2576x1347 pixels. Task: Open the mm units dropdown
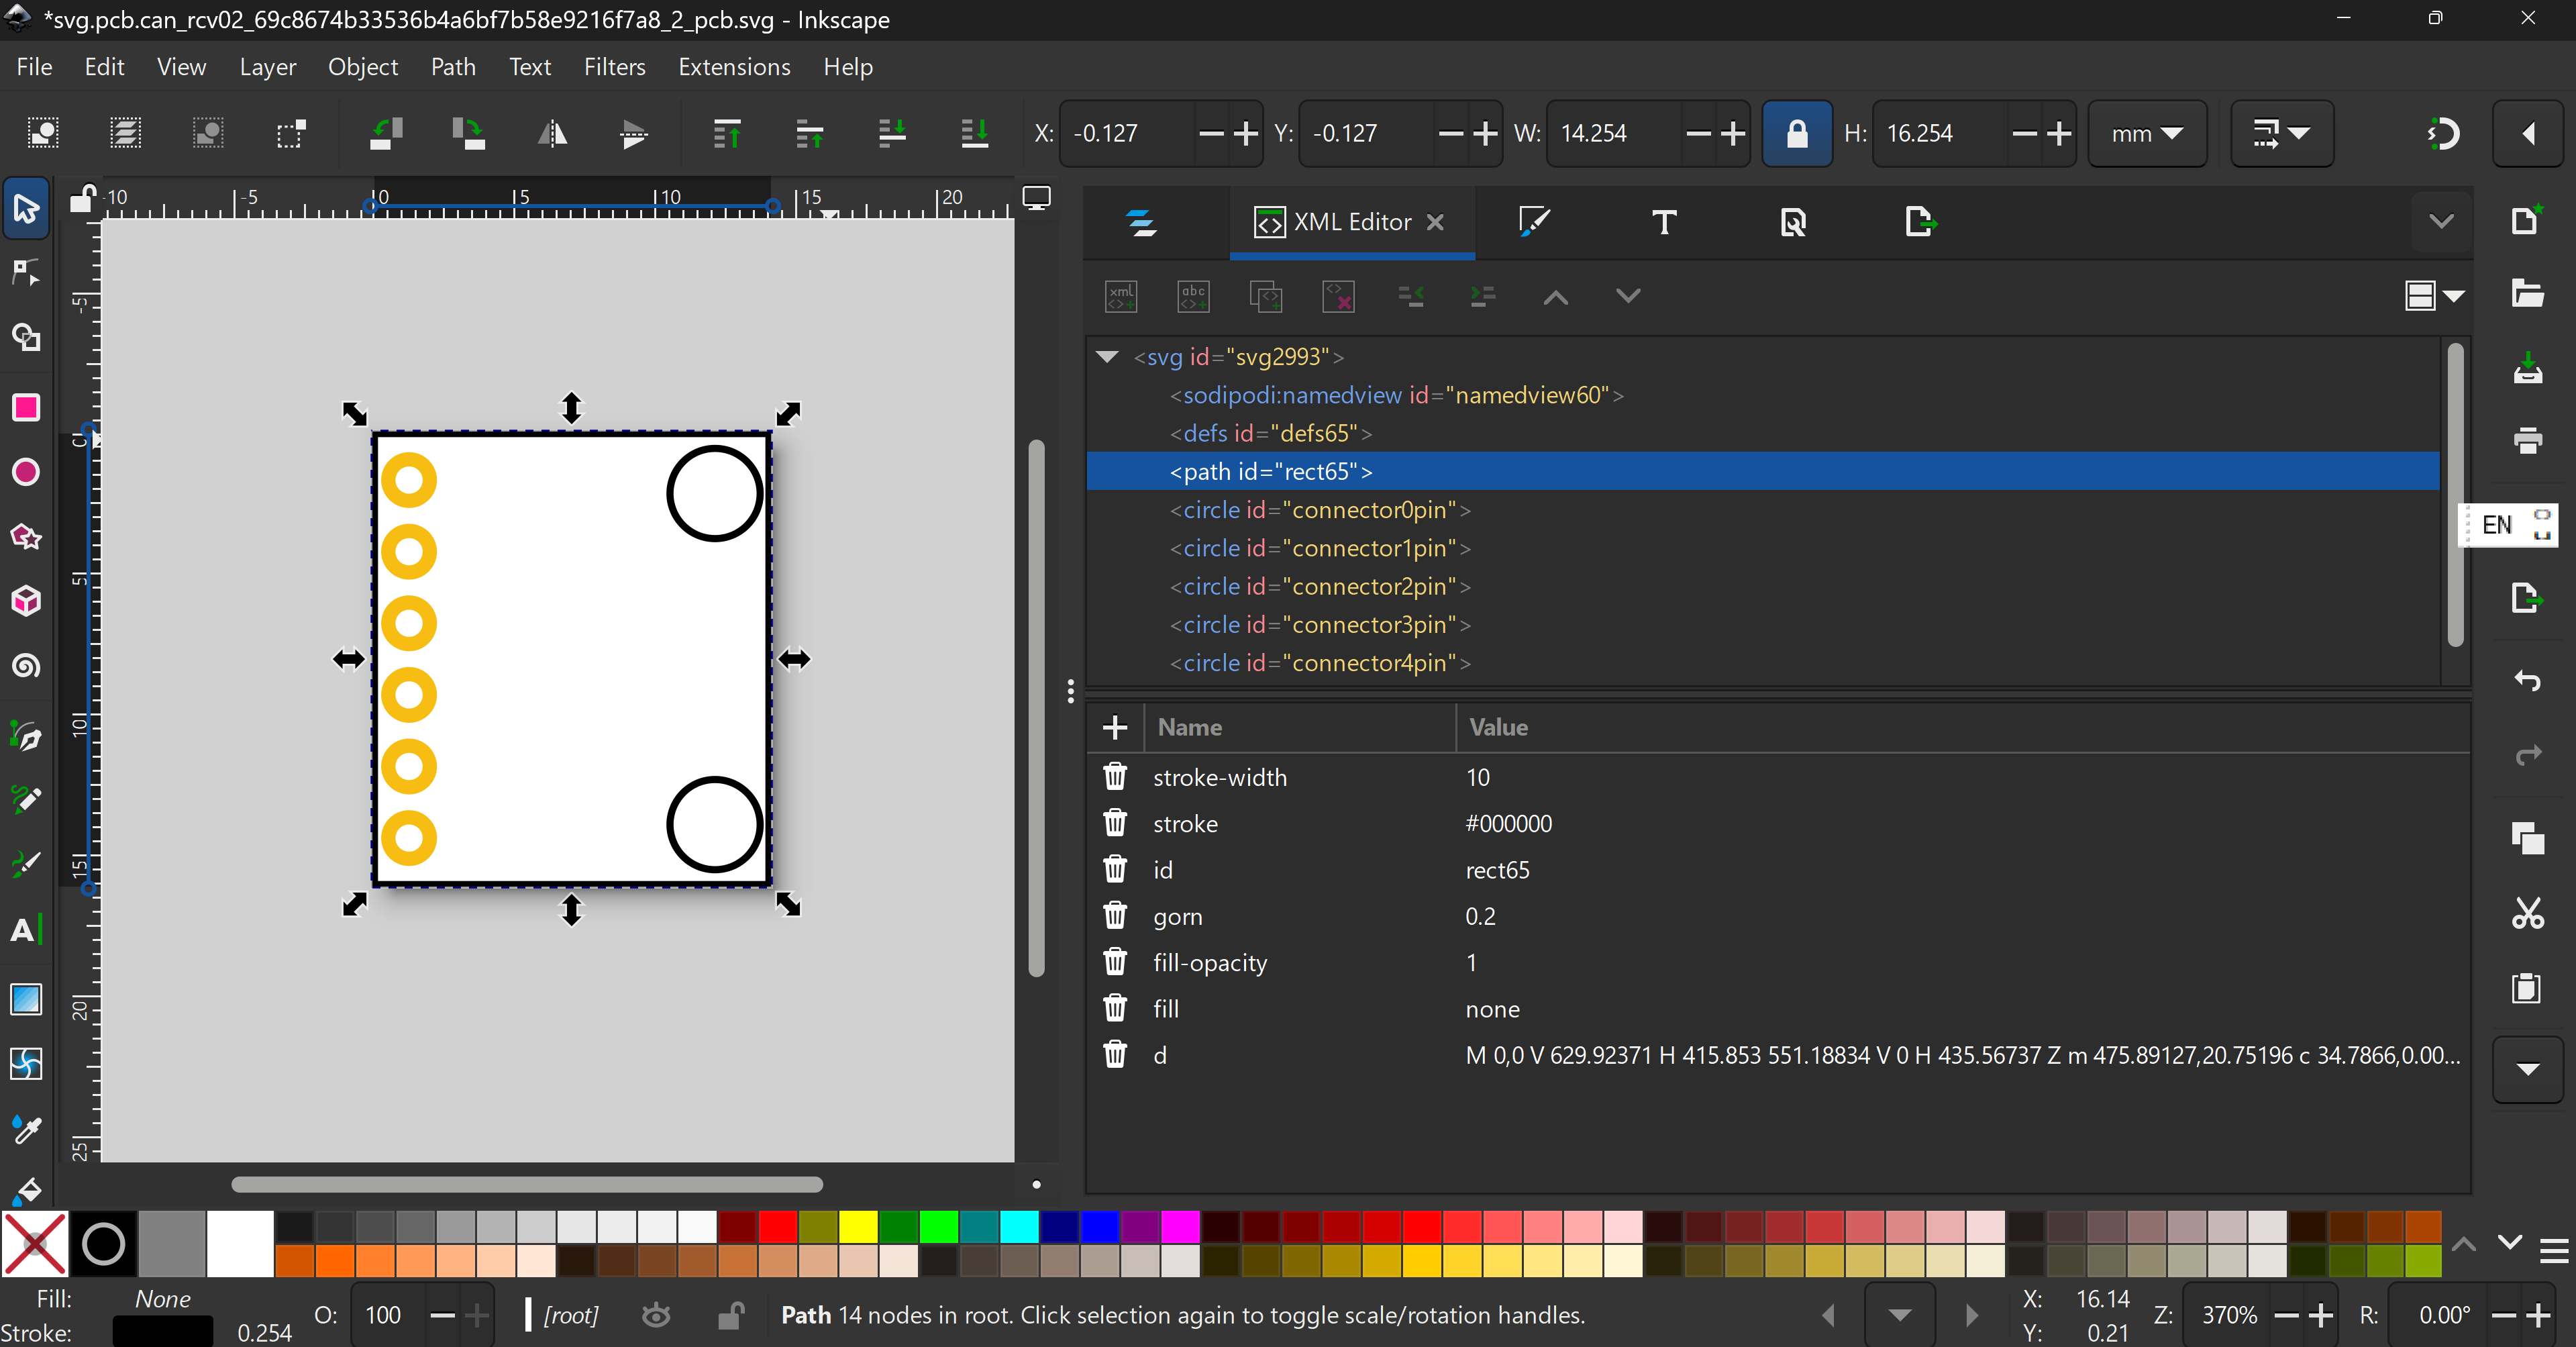click(2146, 133)
